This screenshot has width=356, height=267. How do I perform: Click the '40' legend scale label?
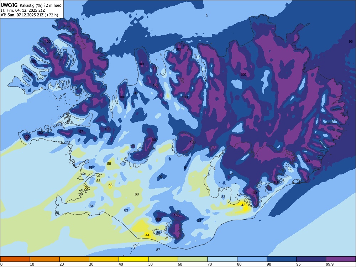click(121, 264)
